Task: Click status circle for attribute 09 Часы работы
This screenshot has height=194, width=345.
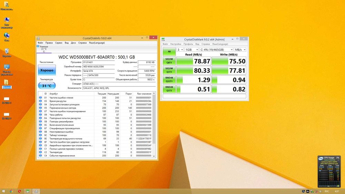Action: 40,115
